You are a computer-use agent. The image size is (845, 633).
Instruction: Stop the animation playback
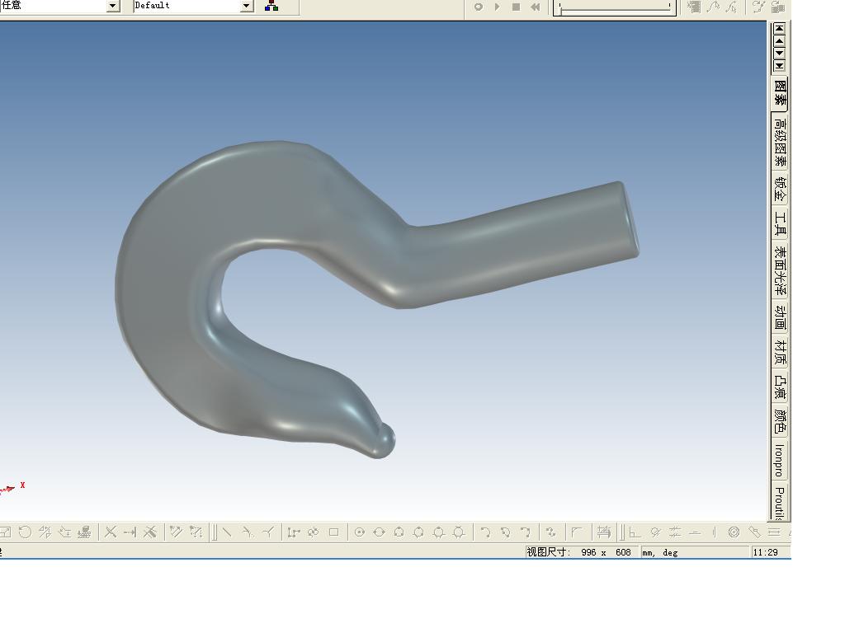[x=517, y=7]
